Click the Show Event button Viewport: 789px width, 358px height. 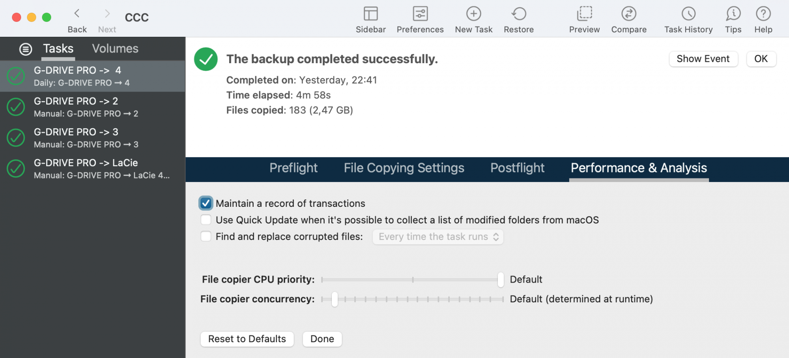click(703, 59)
